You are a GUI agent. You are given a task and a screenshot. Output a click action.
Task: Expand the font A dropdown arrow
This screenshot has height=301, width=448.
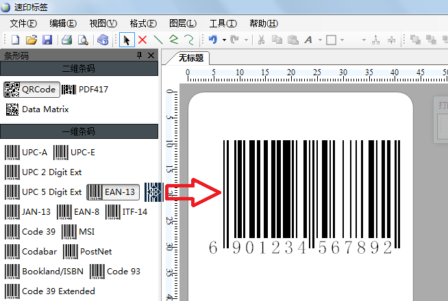point(320,40)
